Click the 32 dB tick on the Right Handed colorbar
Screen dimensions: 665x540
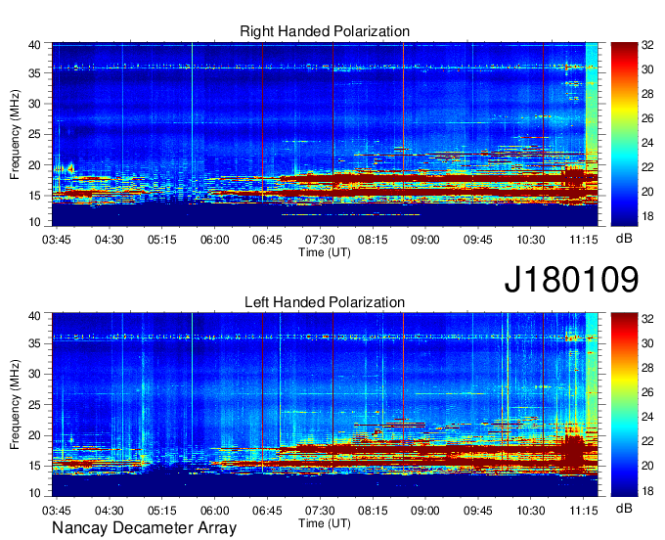click(647, 45)
